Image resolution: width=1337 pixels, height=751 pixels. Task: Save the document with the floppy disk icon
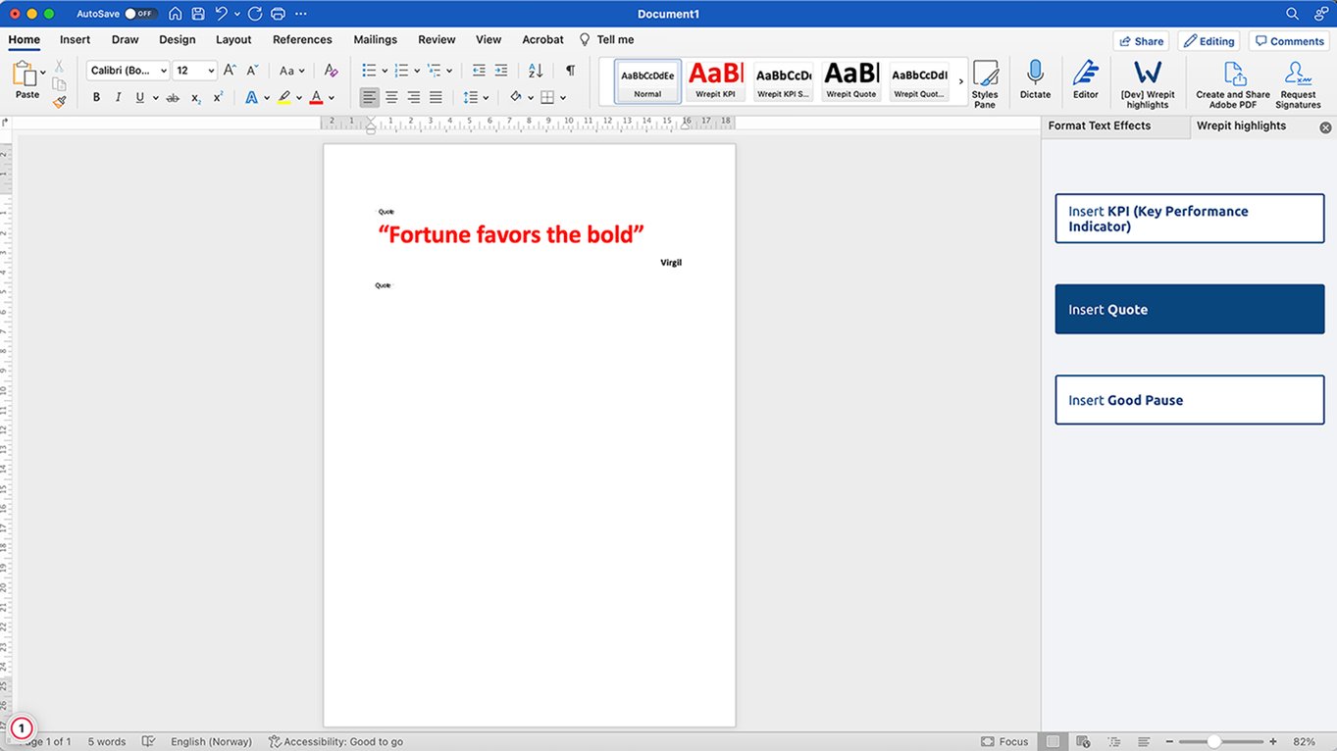click(x=198, y=14)
